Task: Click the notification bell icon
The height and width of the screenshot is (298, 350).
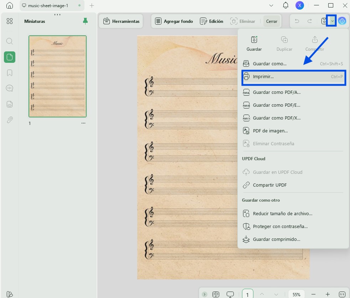Action: coord(285,5)
